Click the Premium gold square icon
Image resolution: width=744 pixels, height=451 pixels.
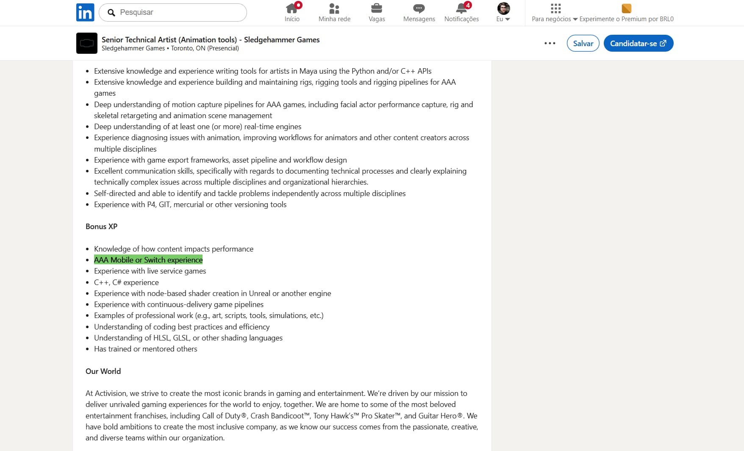pyautogui.click(x=626, y=8)
